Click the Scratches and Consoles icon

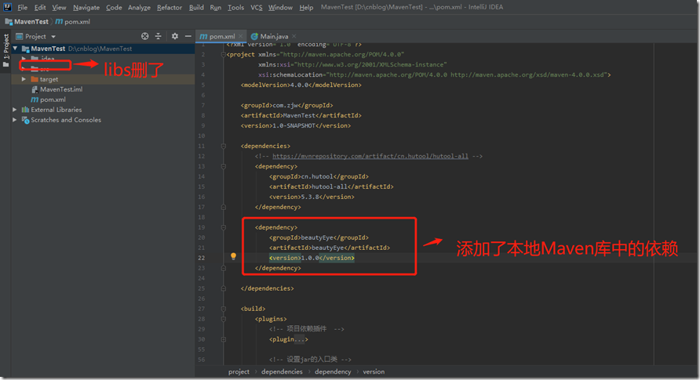tap(25, 120)
